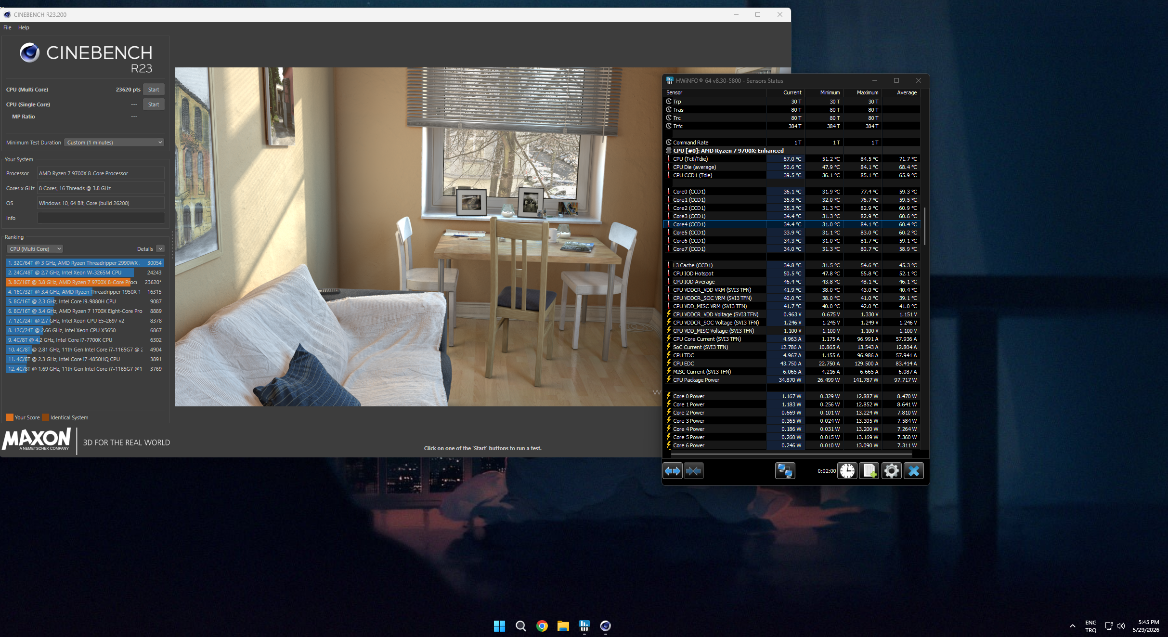Select ranking entry Intel Xeon W-3265M
This screenshot has height=637, width=1168.
pos(85,273)
